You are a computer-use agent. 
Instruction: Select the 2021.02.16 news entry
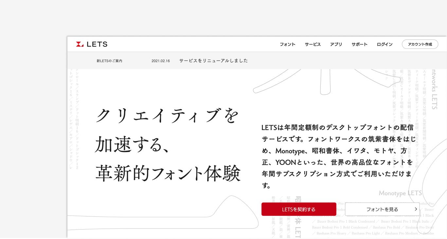[x=161, y=60]
